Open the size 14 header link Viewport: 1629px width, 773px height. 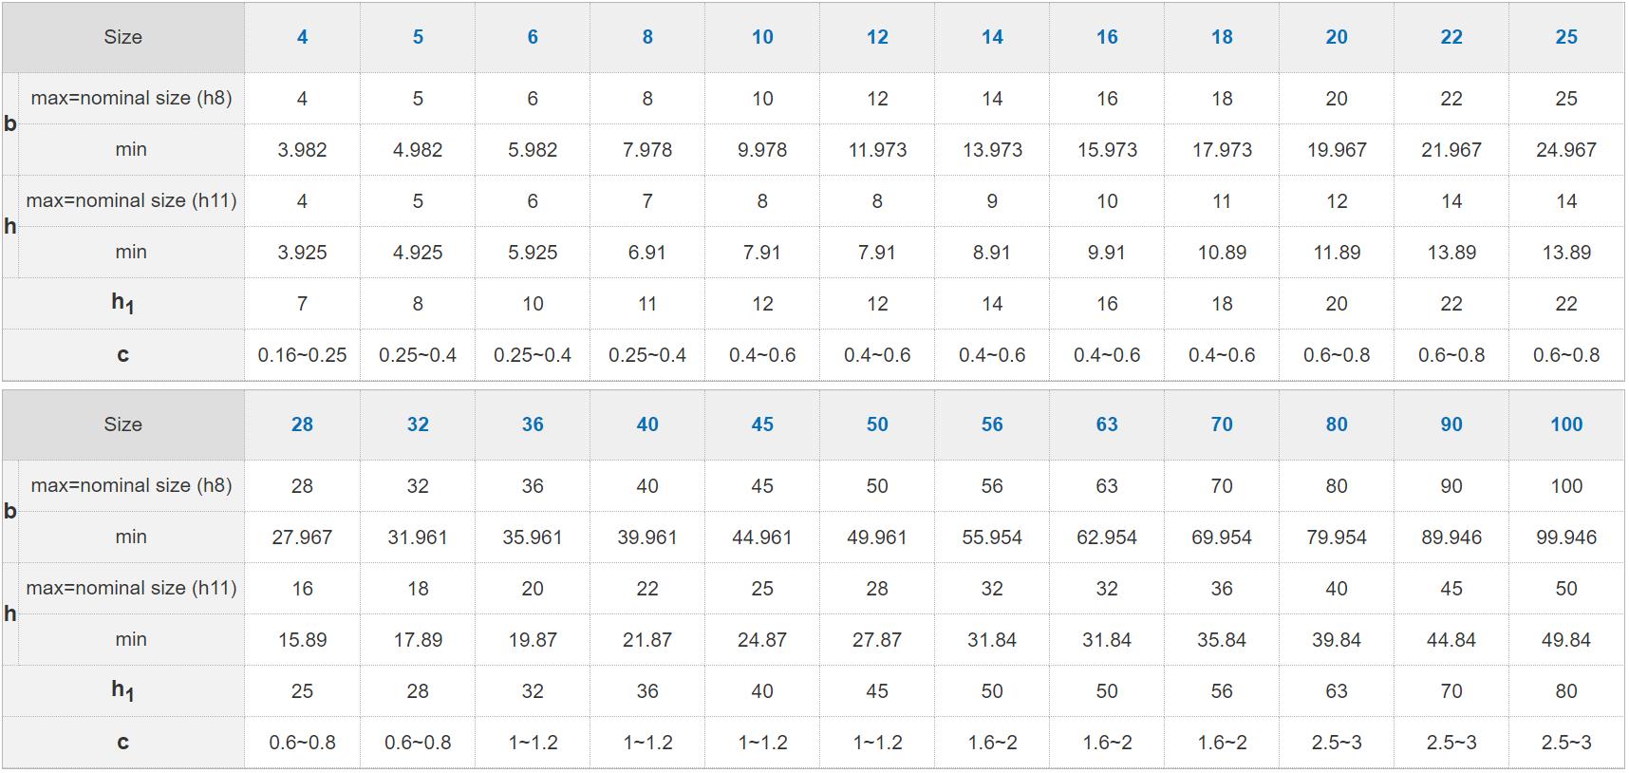(992, 37)
